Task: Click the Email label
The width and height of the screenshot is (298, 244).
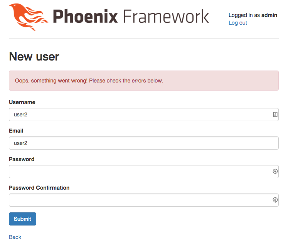Action: point(16,131)
